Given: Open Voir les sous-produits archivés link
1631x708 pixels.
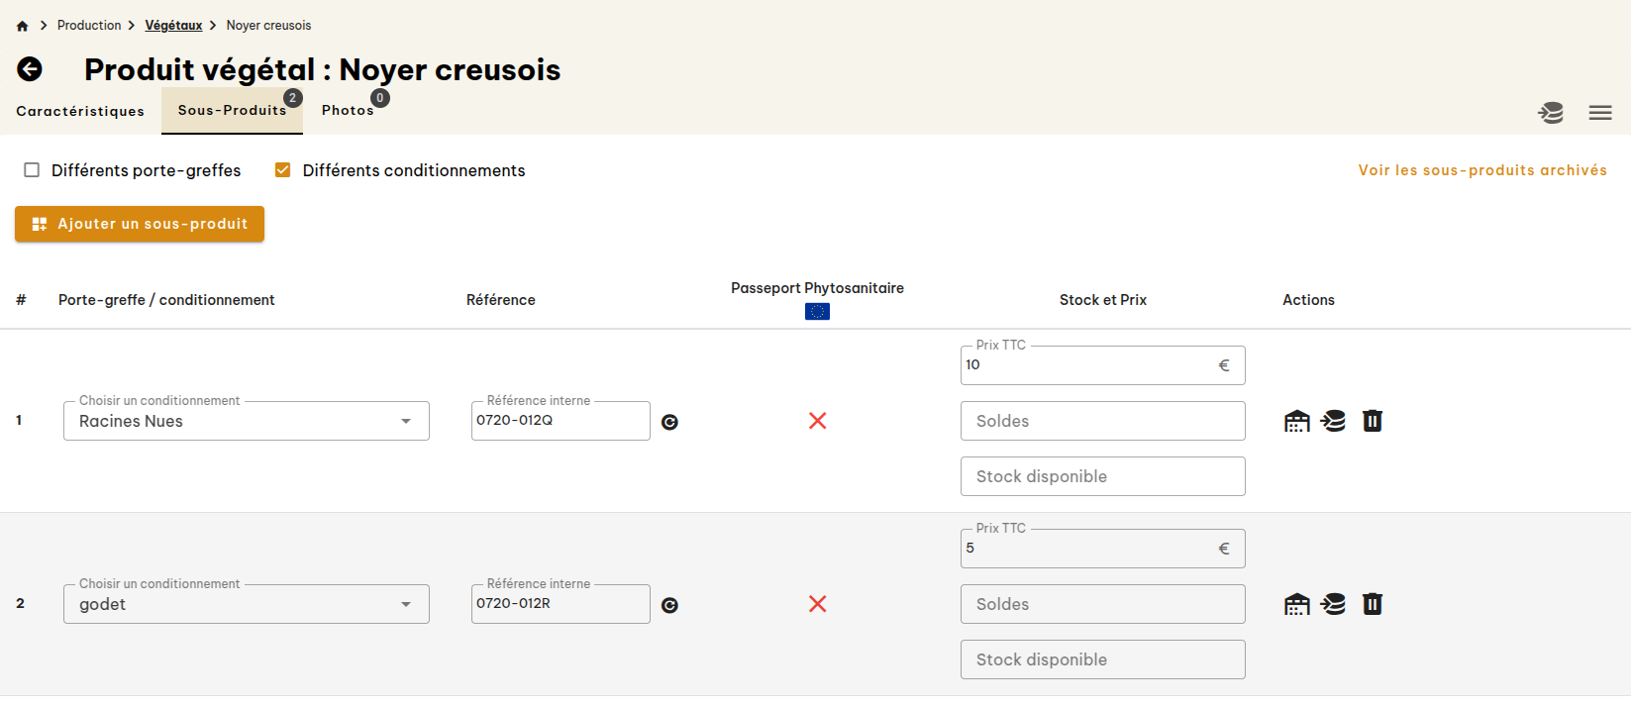Looking at the screenshot, I should click(1481, 169).
